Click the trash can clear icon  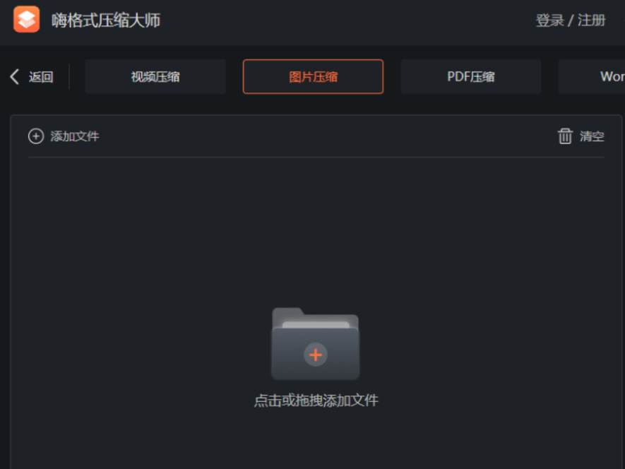point(565,136)
